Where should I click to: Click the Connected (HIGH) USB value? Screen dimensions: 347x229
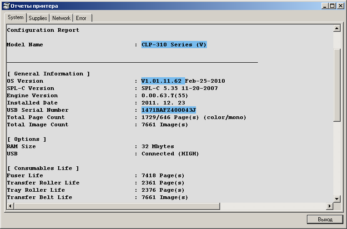[x=170, y=154]
